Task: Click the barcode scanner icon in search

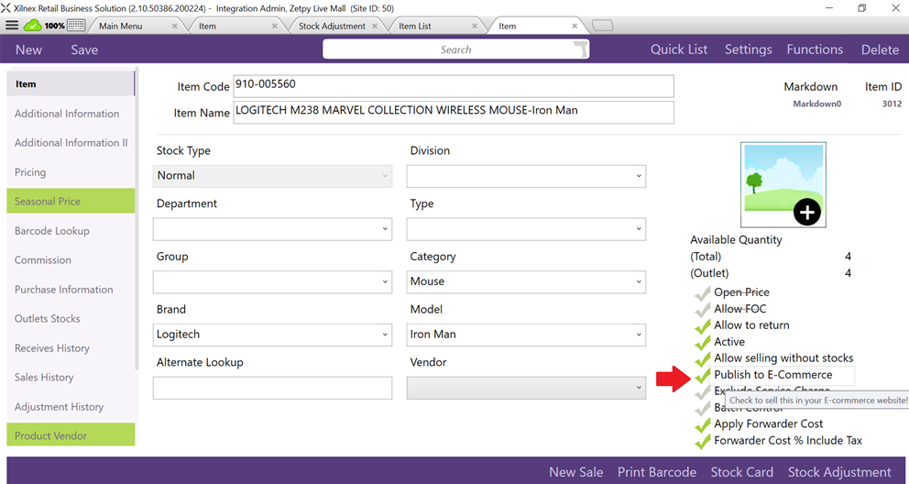Action: 579,49
